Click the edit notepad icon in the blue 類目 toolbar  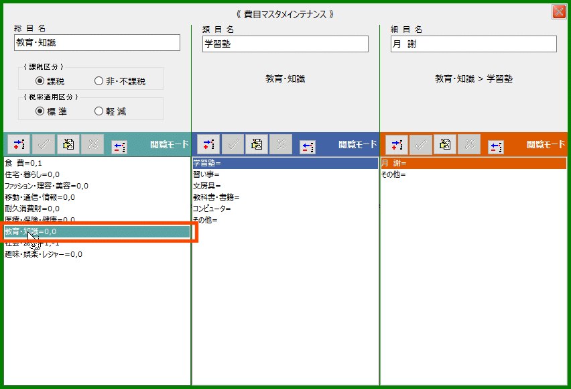pos(257,144)
